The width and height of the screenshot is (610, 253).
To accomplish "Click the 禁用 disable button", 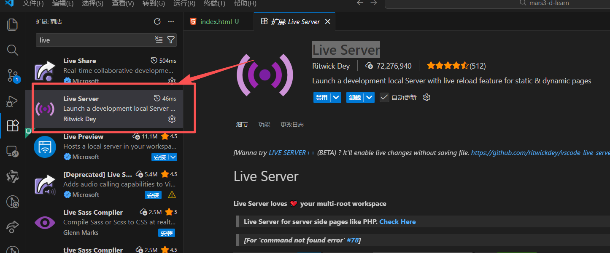I will pos(322,97).
